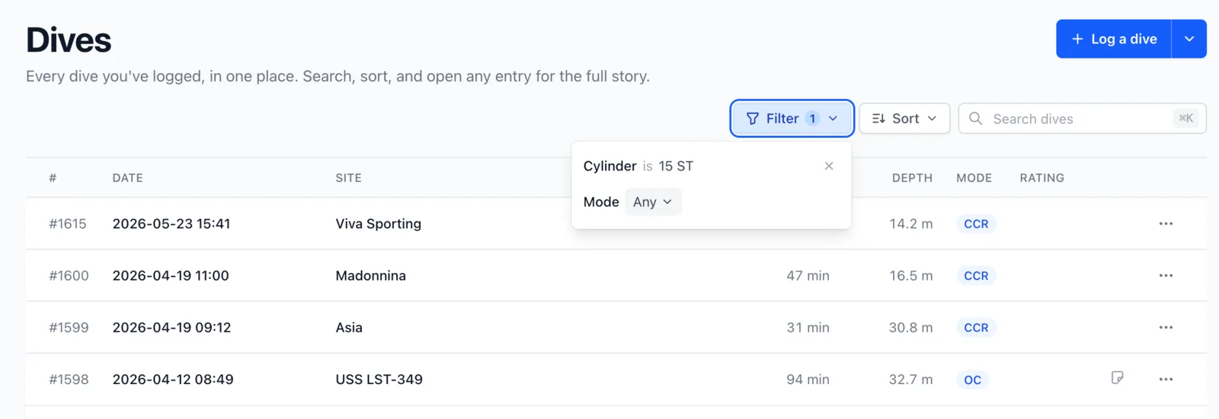The height and width of the screenshot is (419, 1219).
Task: Click the SITE column header
Action: 348,178
